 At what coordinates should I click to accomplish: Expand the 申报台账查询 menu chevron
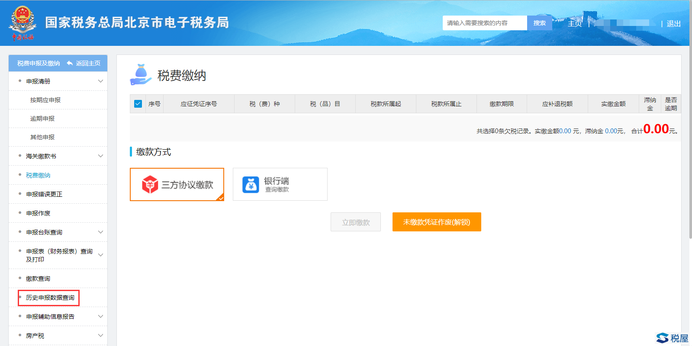(100, 232)
